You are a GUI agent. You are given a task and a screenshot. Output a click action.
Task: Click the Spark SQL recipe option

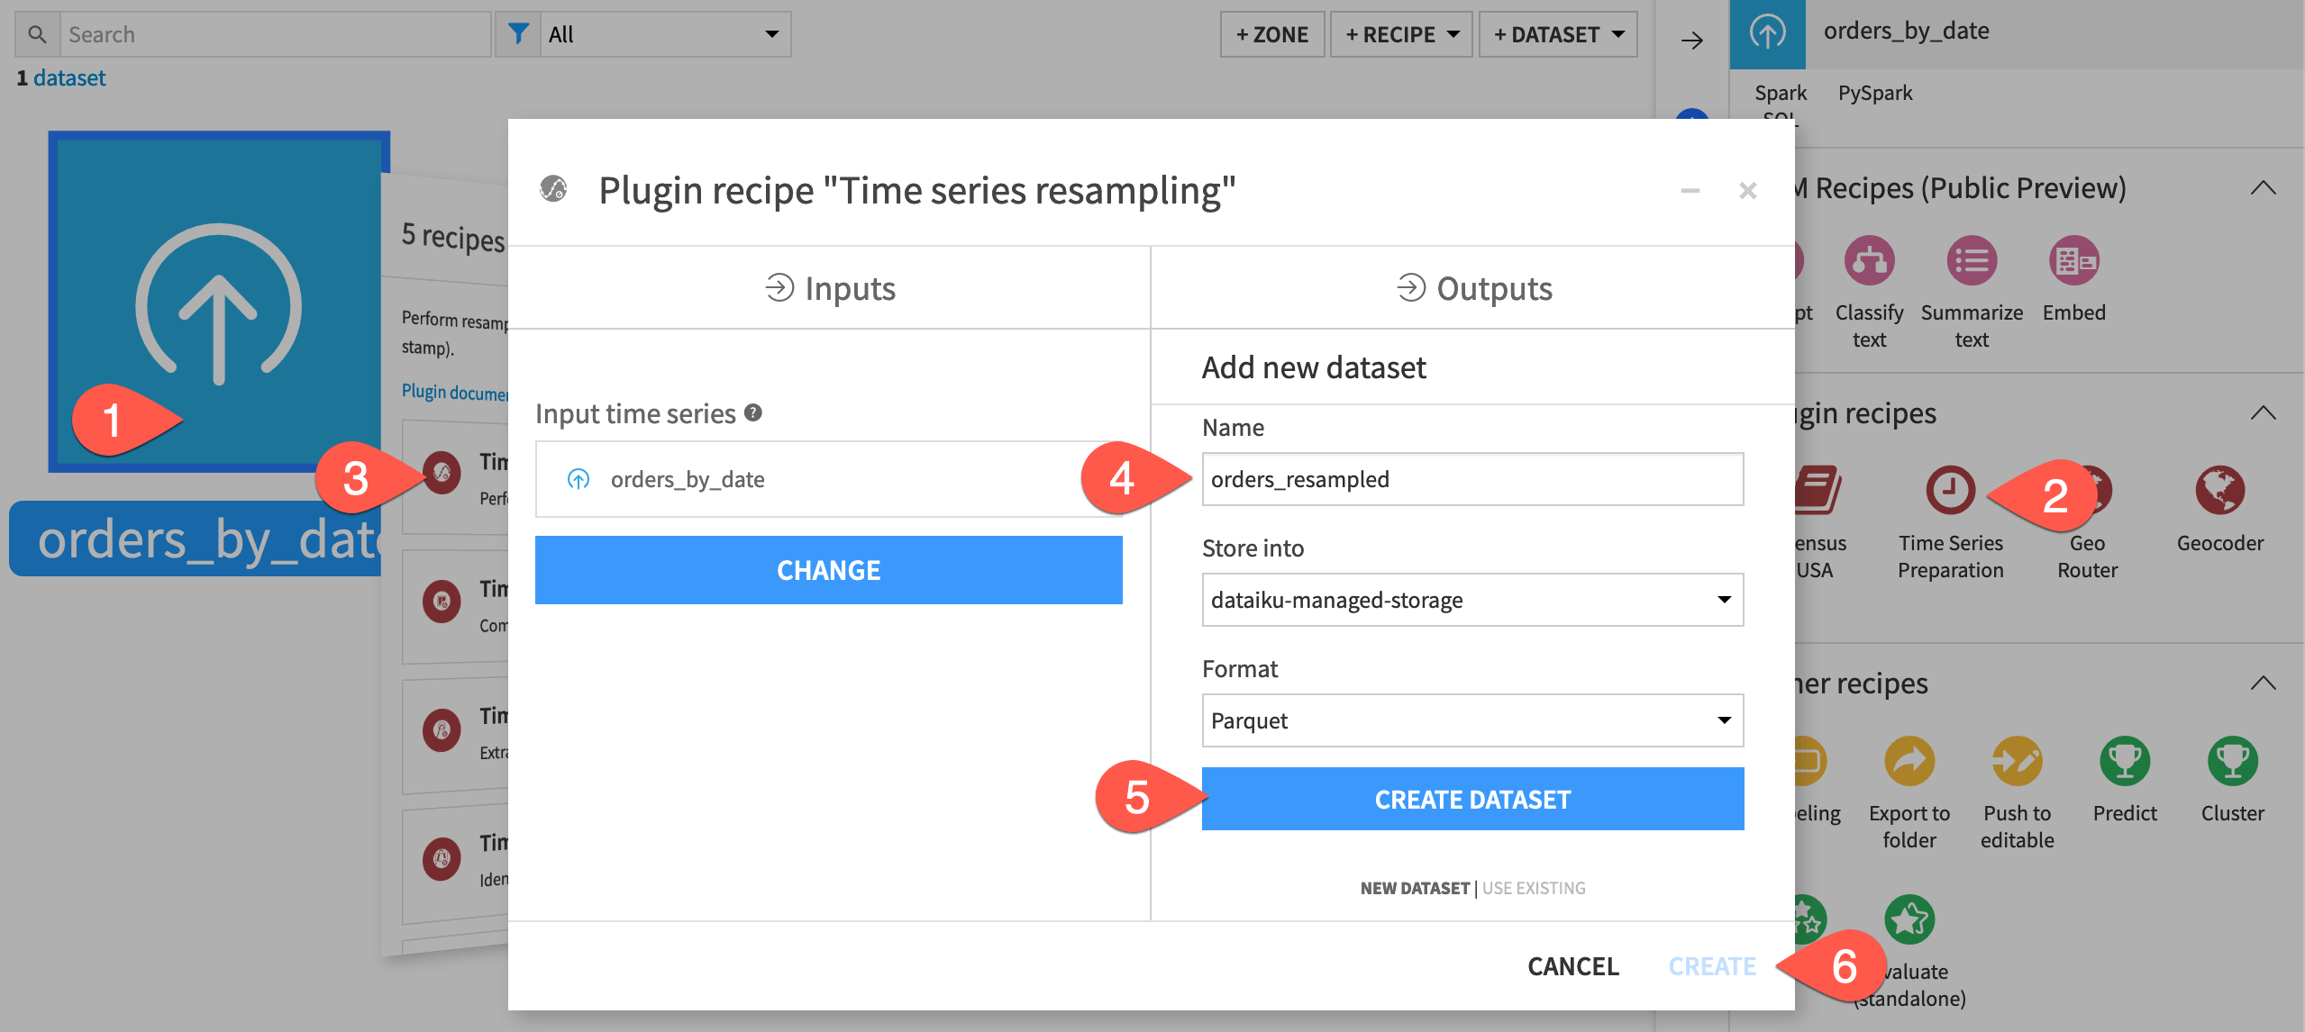[1780, 104]
